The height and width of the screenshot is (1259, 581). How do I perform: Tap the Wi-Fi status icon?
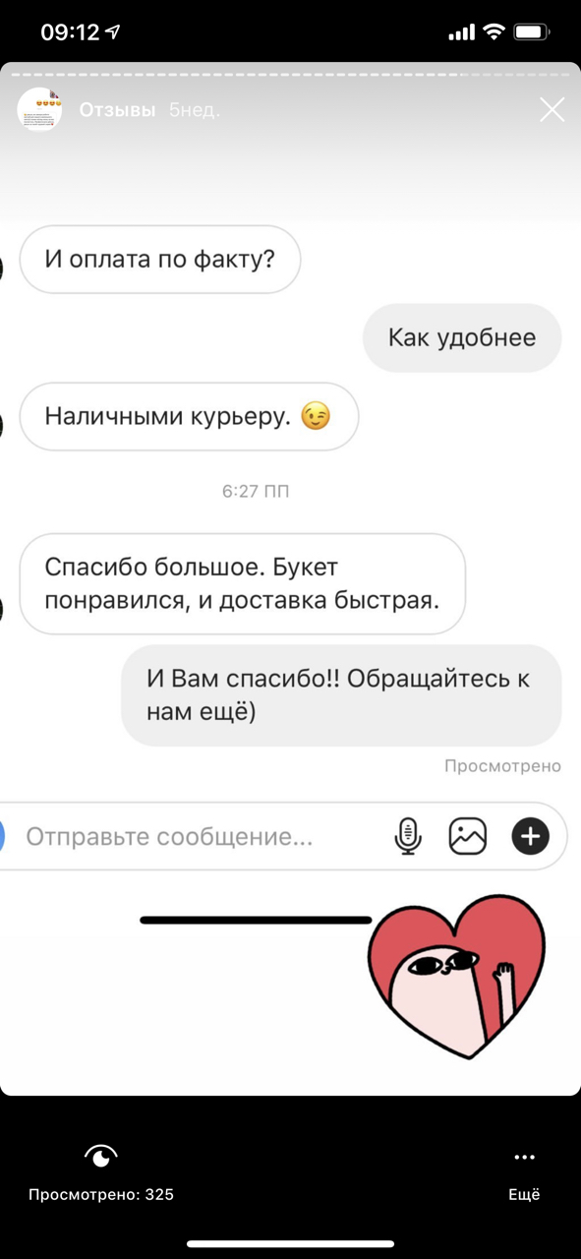[493, 32]
